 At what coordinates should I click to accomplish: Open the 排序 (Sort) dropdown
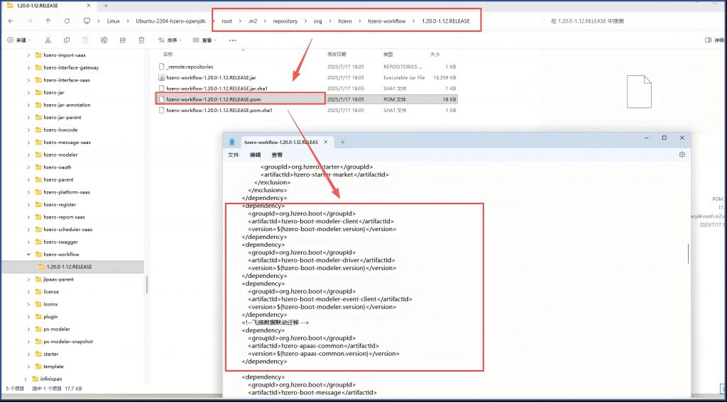(x=170, y=40)
